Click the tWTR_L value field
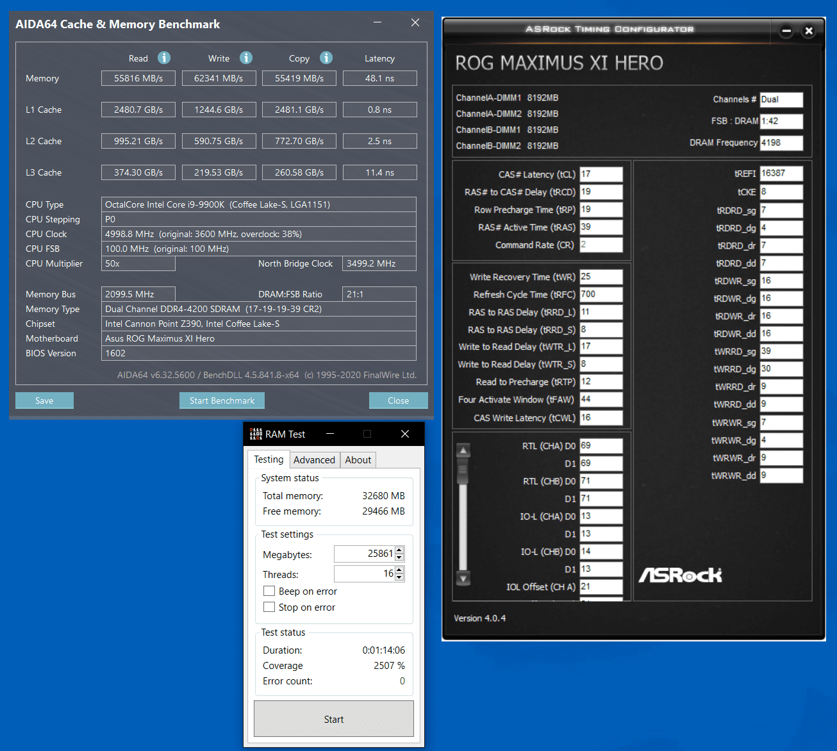Screen dimensions: 837x751 tap(601, 347)
